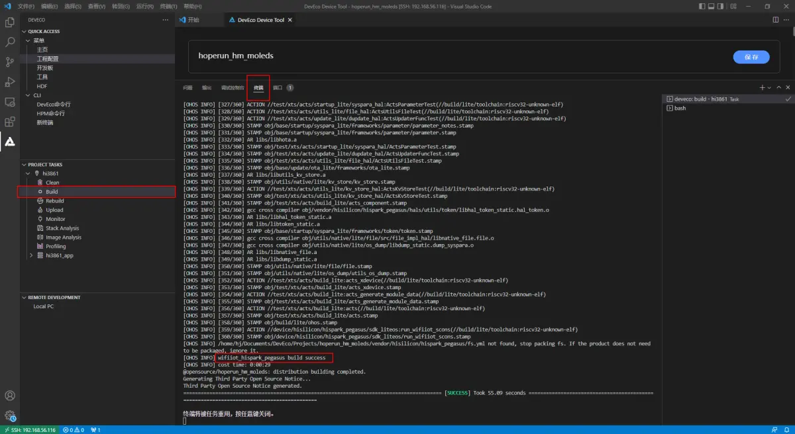The height and width of the screenshot is (434, 795).
Task: Collapse the hi3861 task node
Action: point(29,173)
